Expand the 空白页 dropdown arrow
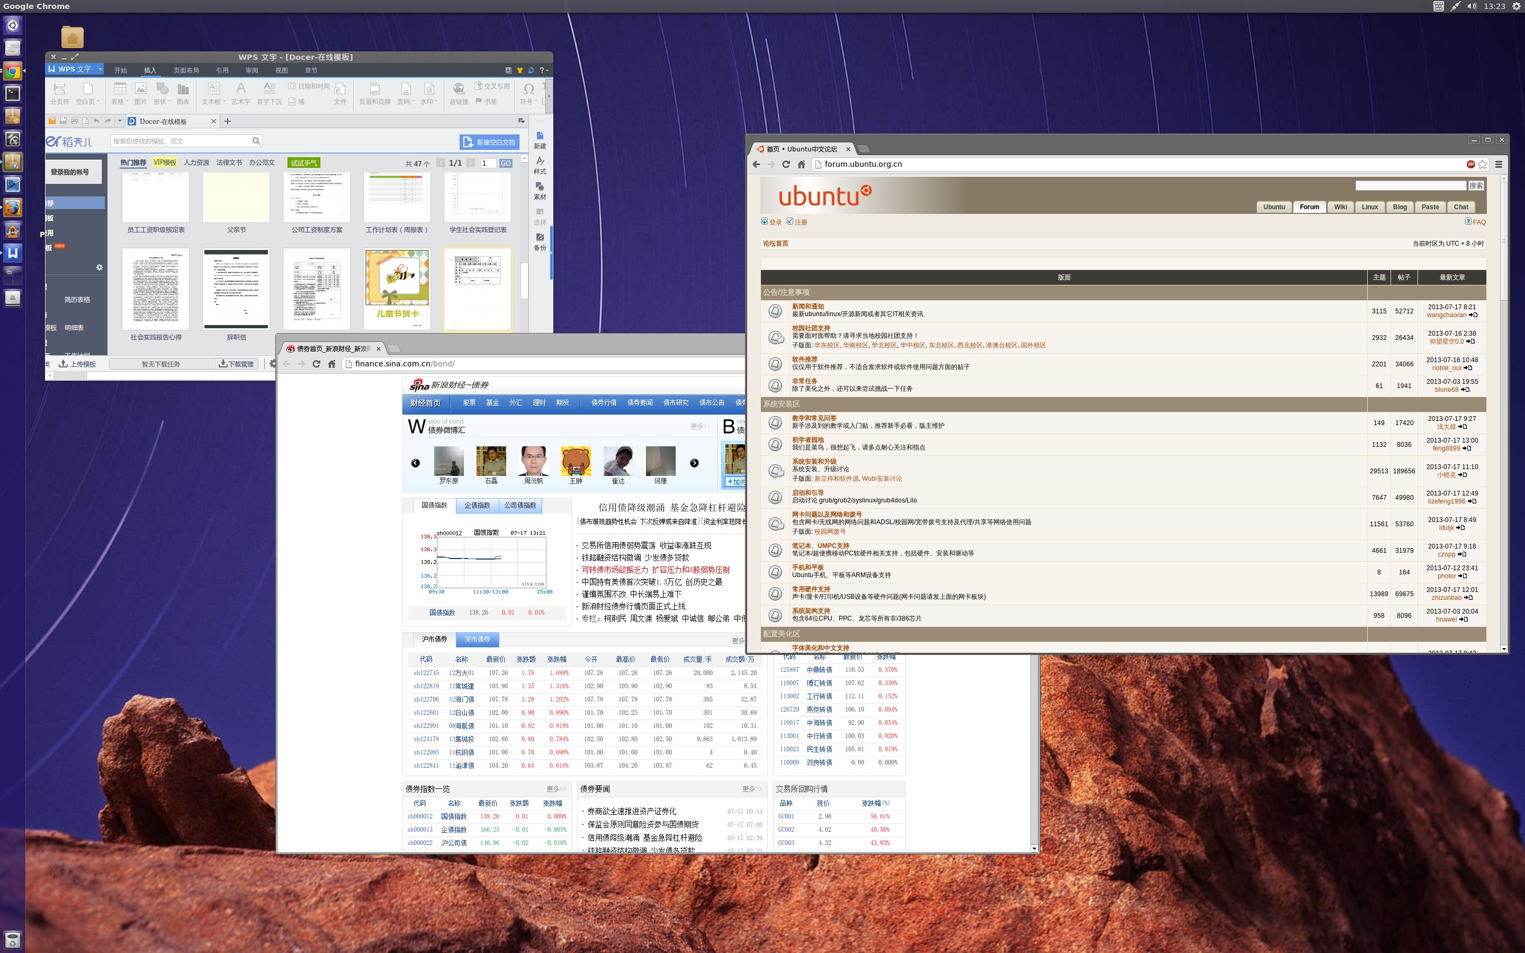The width and height of the screenshot is (1525, 953). click(x=98, y=101)
